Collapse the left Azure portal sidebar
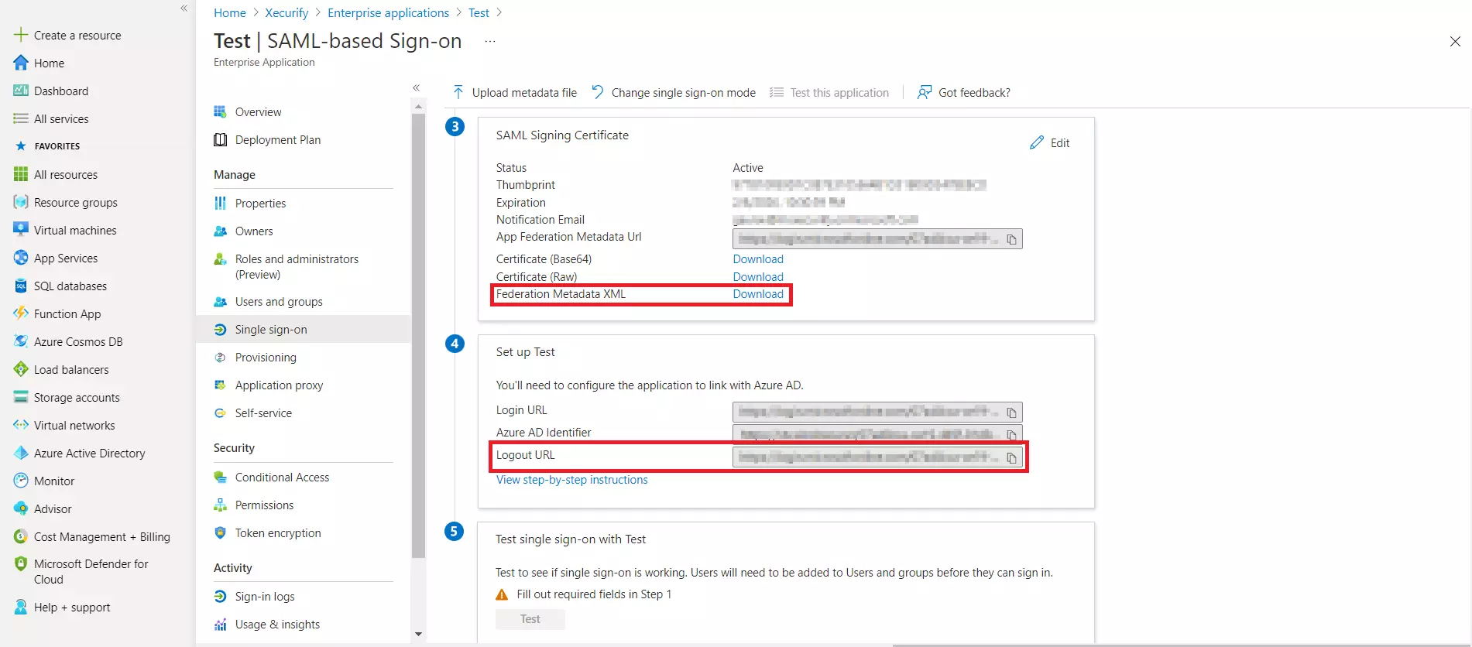 pos(184,9)
